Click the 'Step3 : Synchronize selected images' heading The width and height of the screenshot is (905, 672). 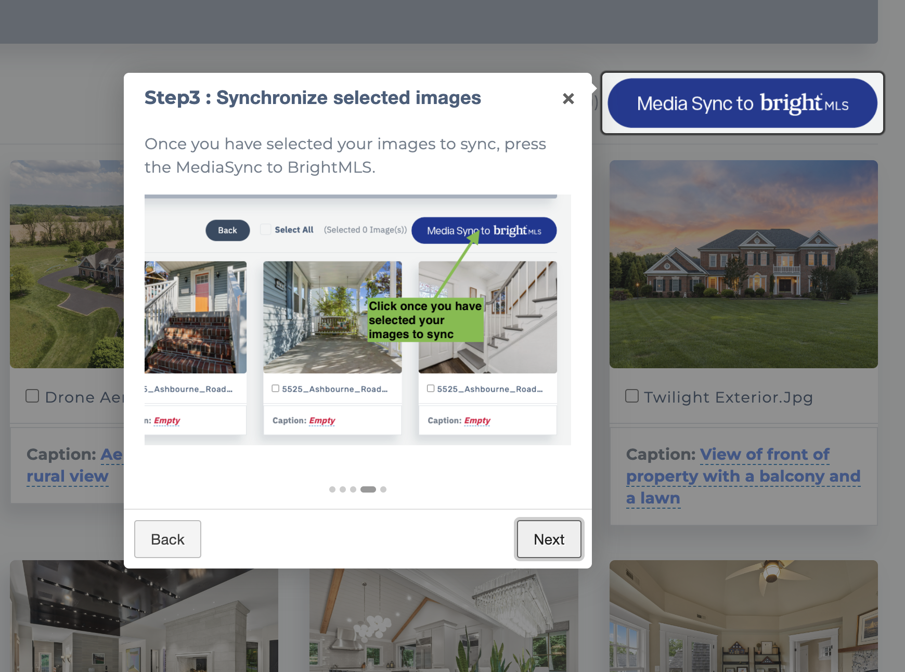click(313, 98)
